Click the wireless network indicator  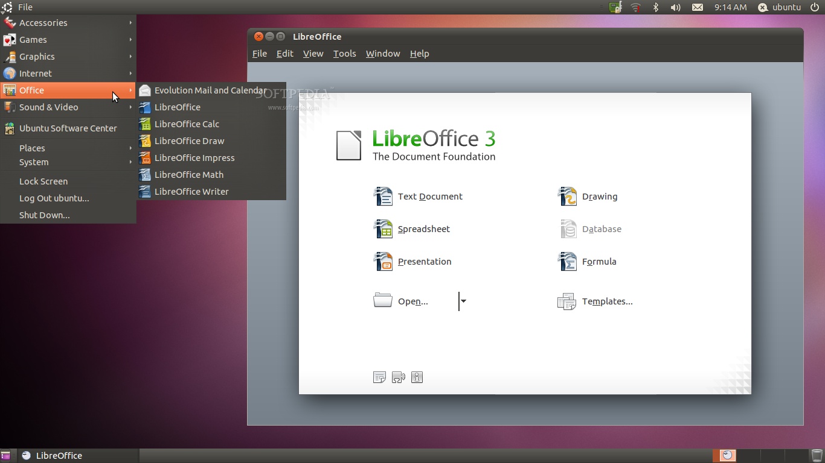[x=635, y=7]
